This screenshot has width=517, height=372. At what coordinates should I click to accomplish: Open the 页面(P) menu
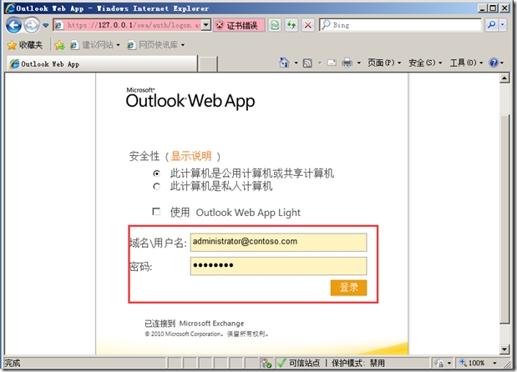(384, 63)
